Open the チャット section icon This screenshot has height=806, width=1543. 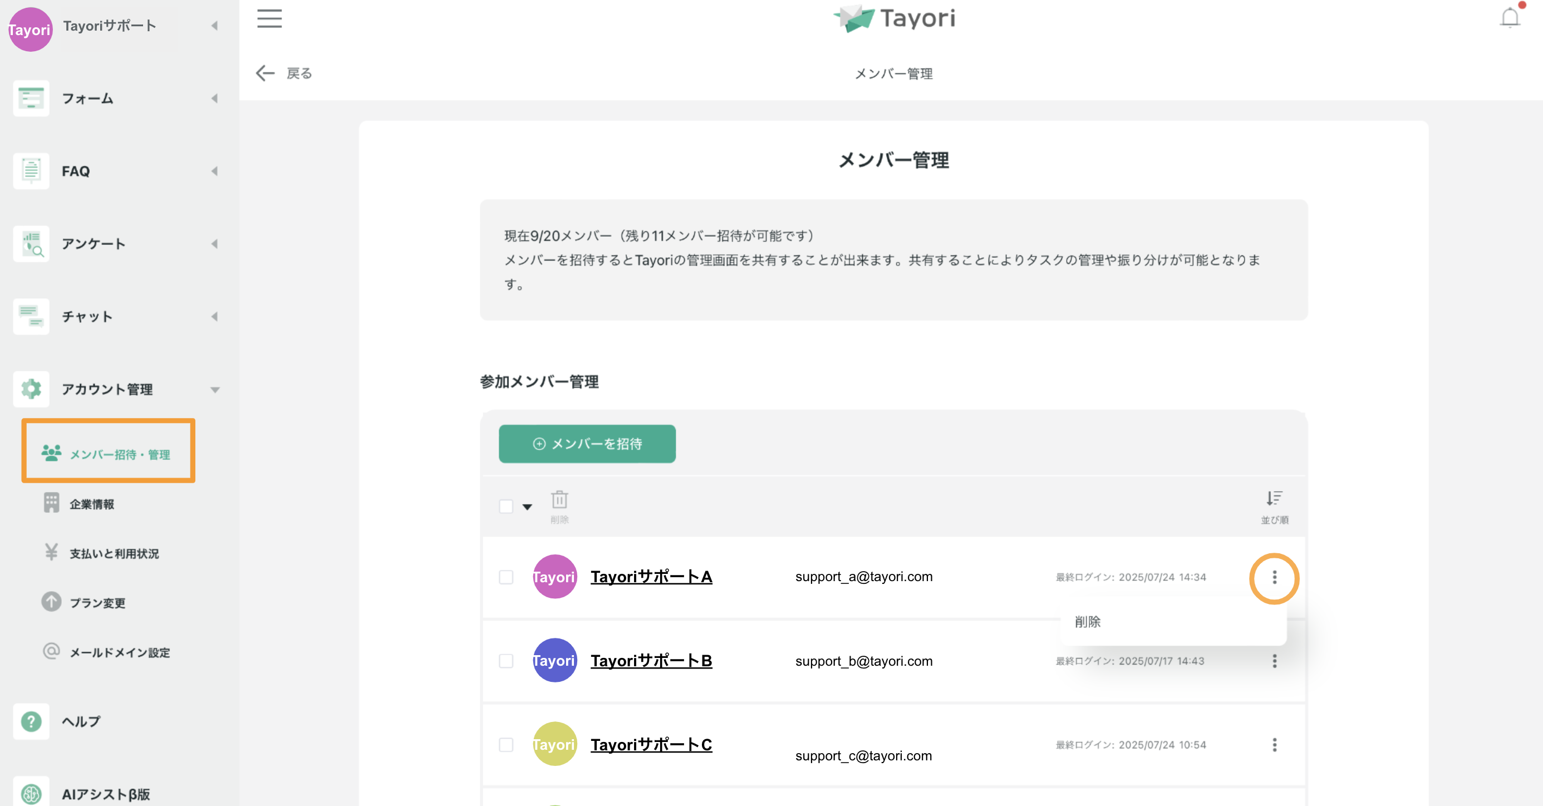point(31,316)
